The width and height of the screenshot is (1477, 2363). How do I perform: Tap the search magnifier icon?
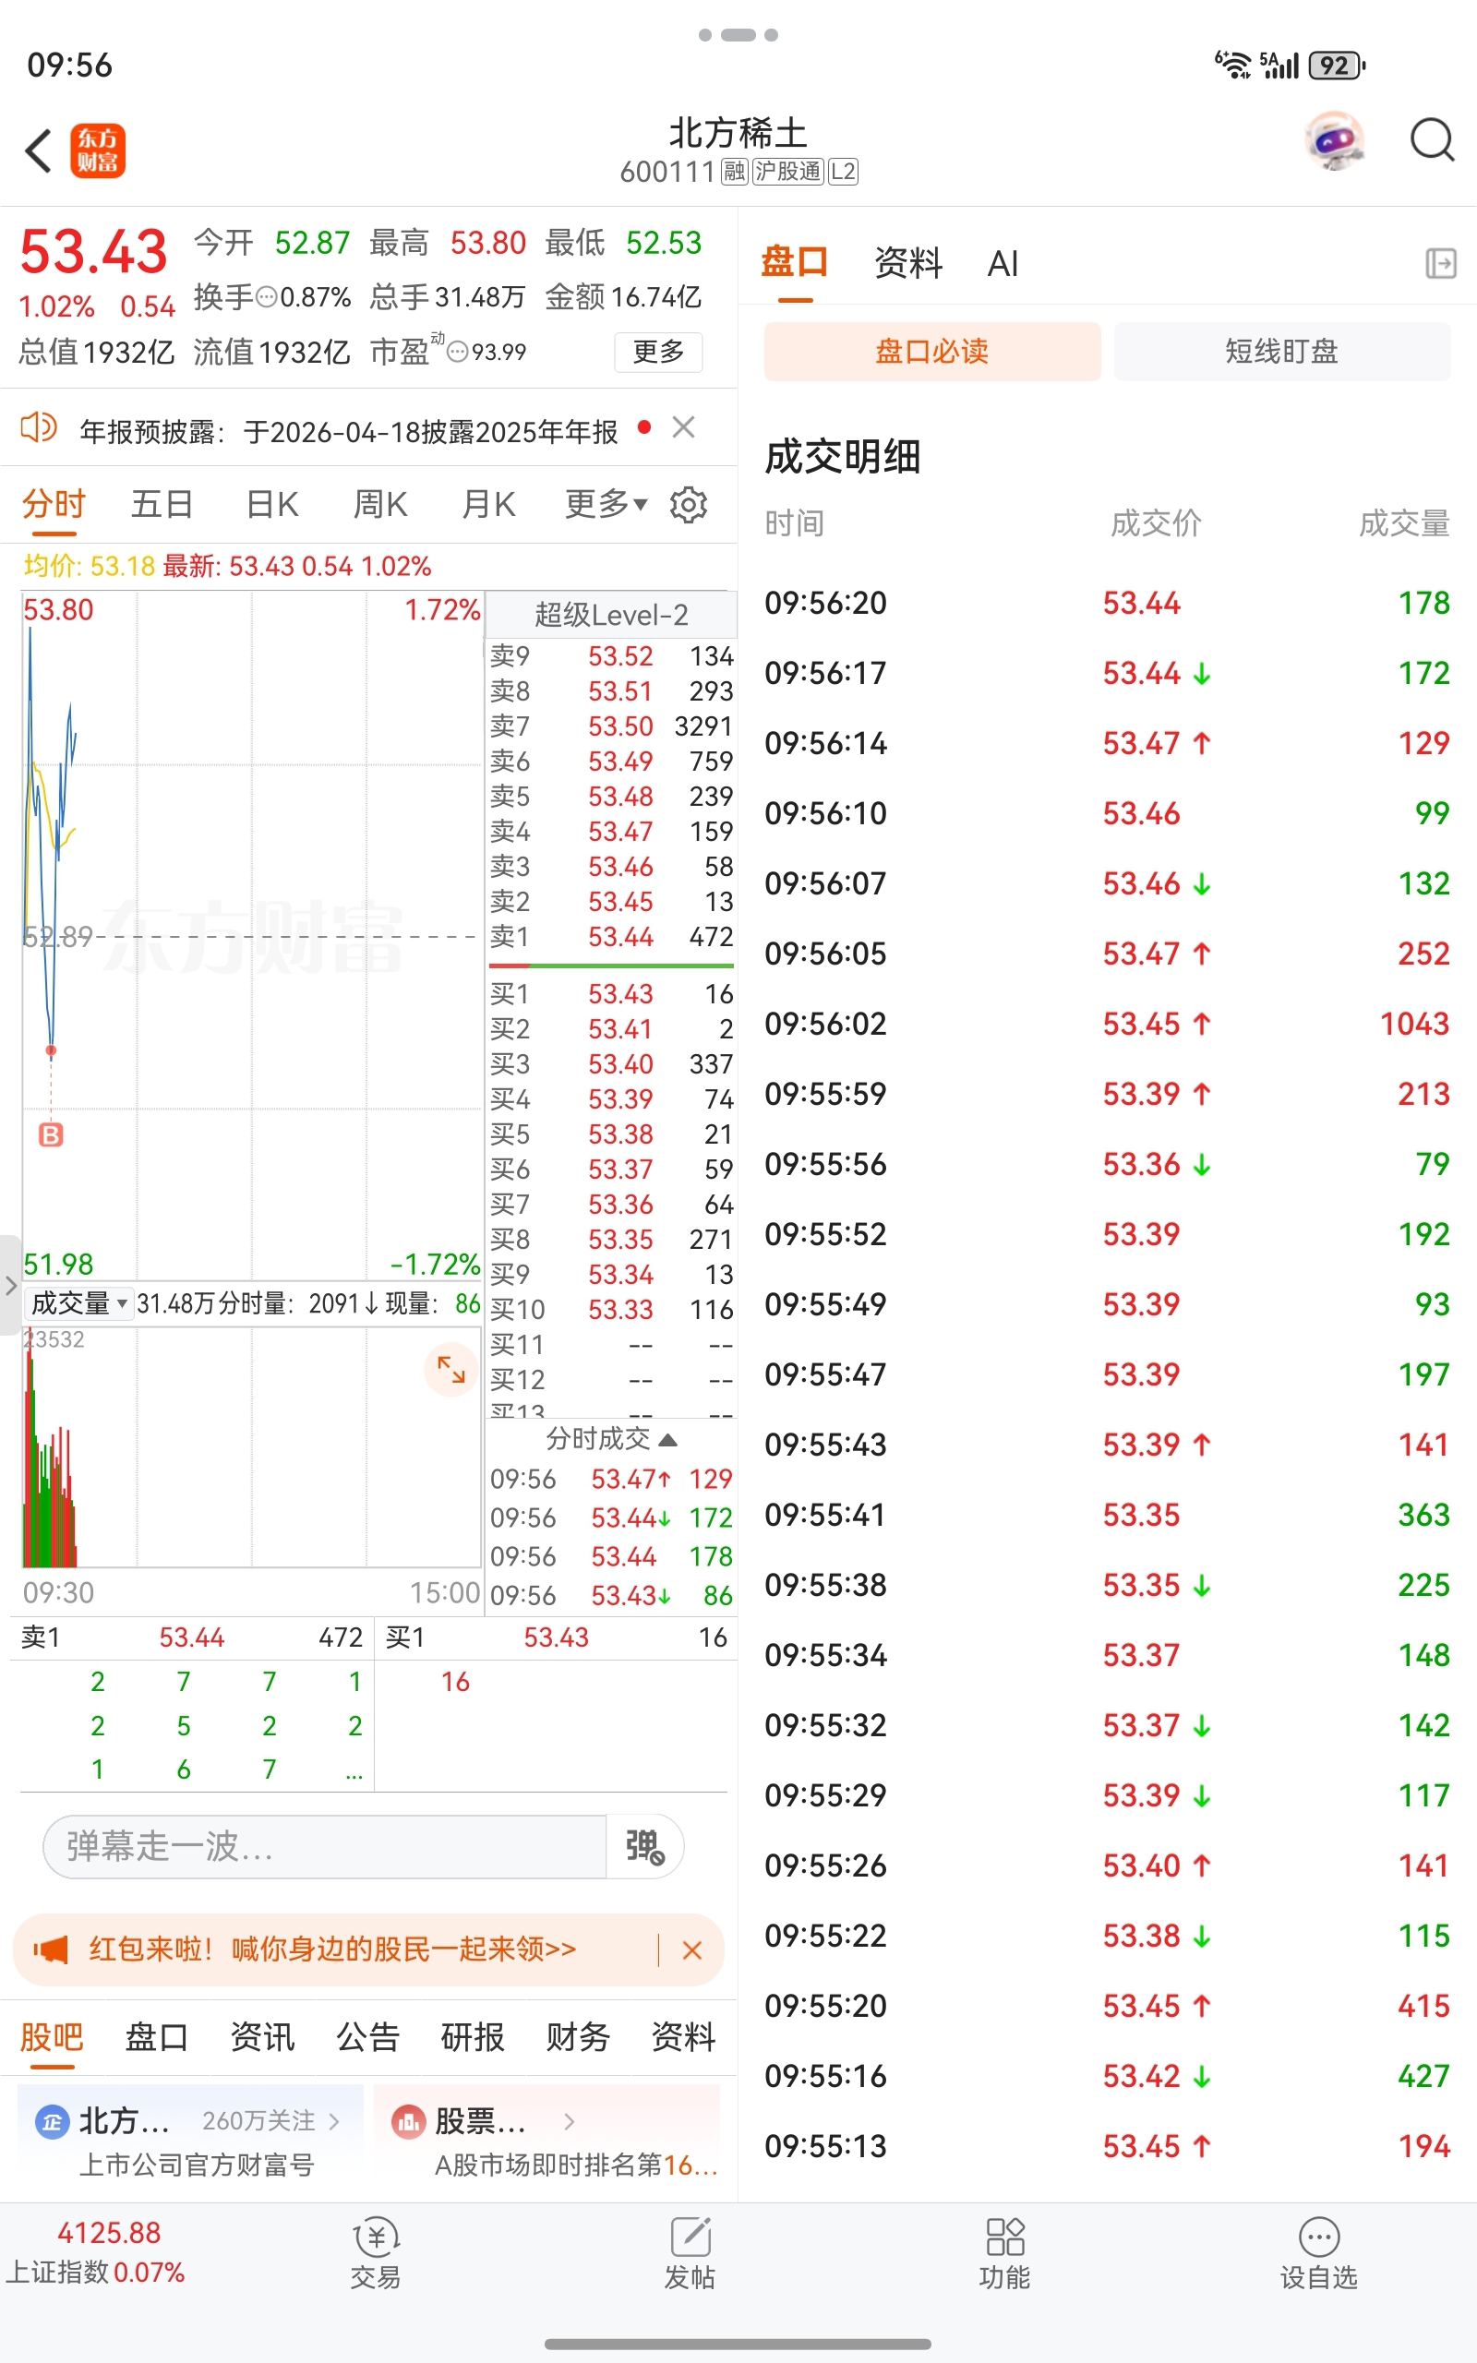coord(1432,140)
